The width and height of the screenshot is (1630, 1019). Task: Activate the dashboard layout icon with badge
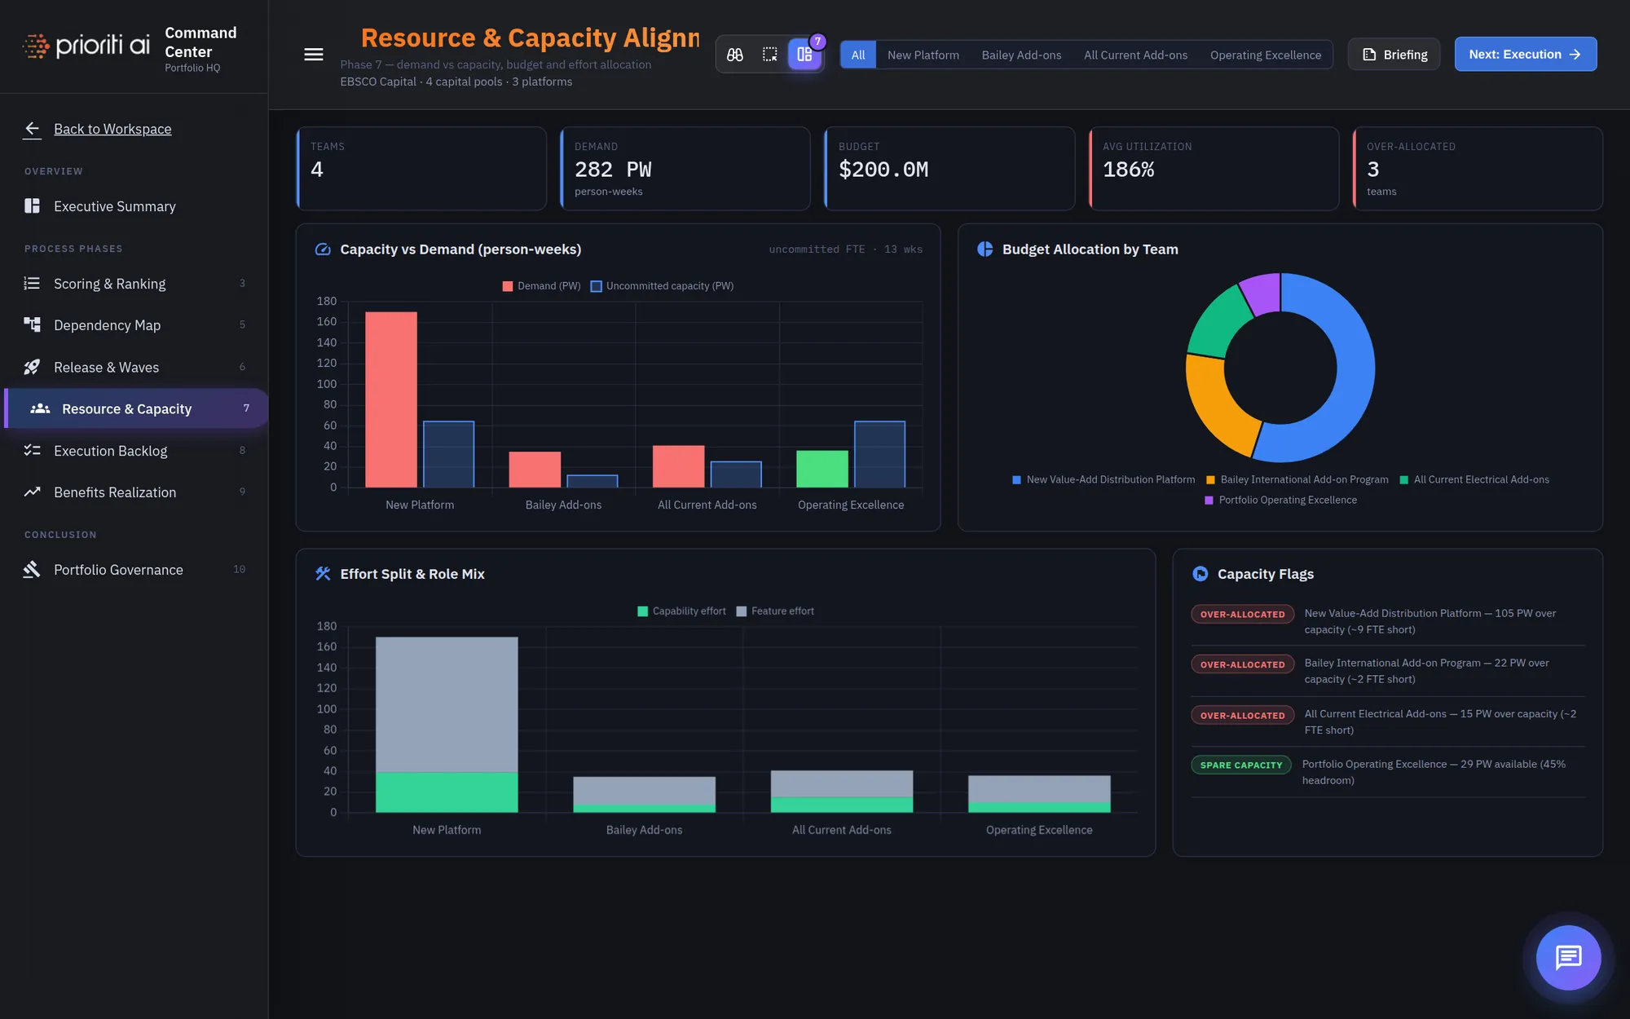click(805, 55)
